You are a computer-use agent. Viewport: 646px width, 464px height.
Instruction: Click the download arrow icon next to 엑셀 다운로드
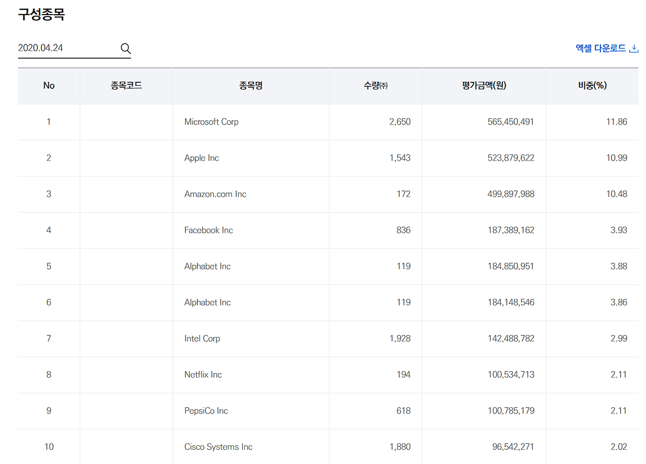(634, 48)
